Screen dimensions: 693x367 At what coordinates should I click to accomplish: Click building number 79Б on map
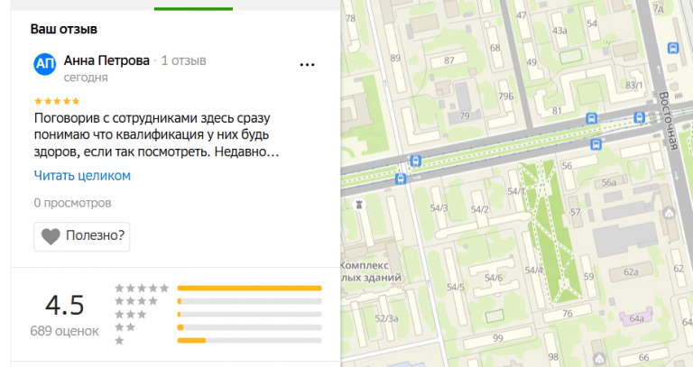[505, 96]
